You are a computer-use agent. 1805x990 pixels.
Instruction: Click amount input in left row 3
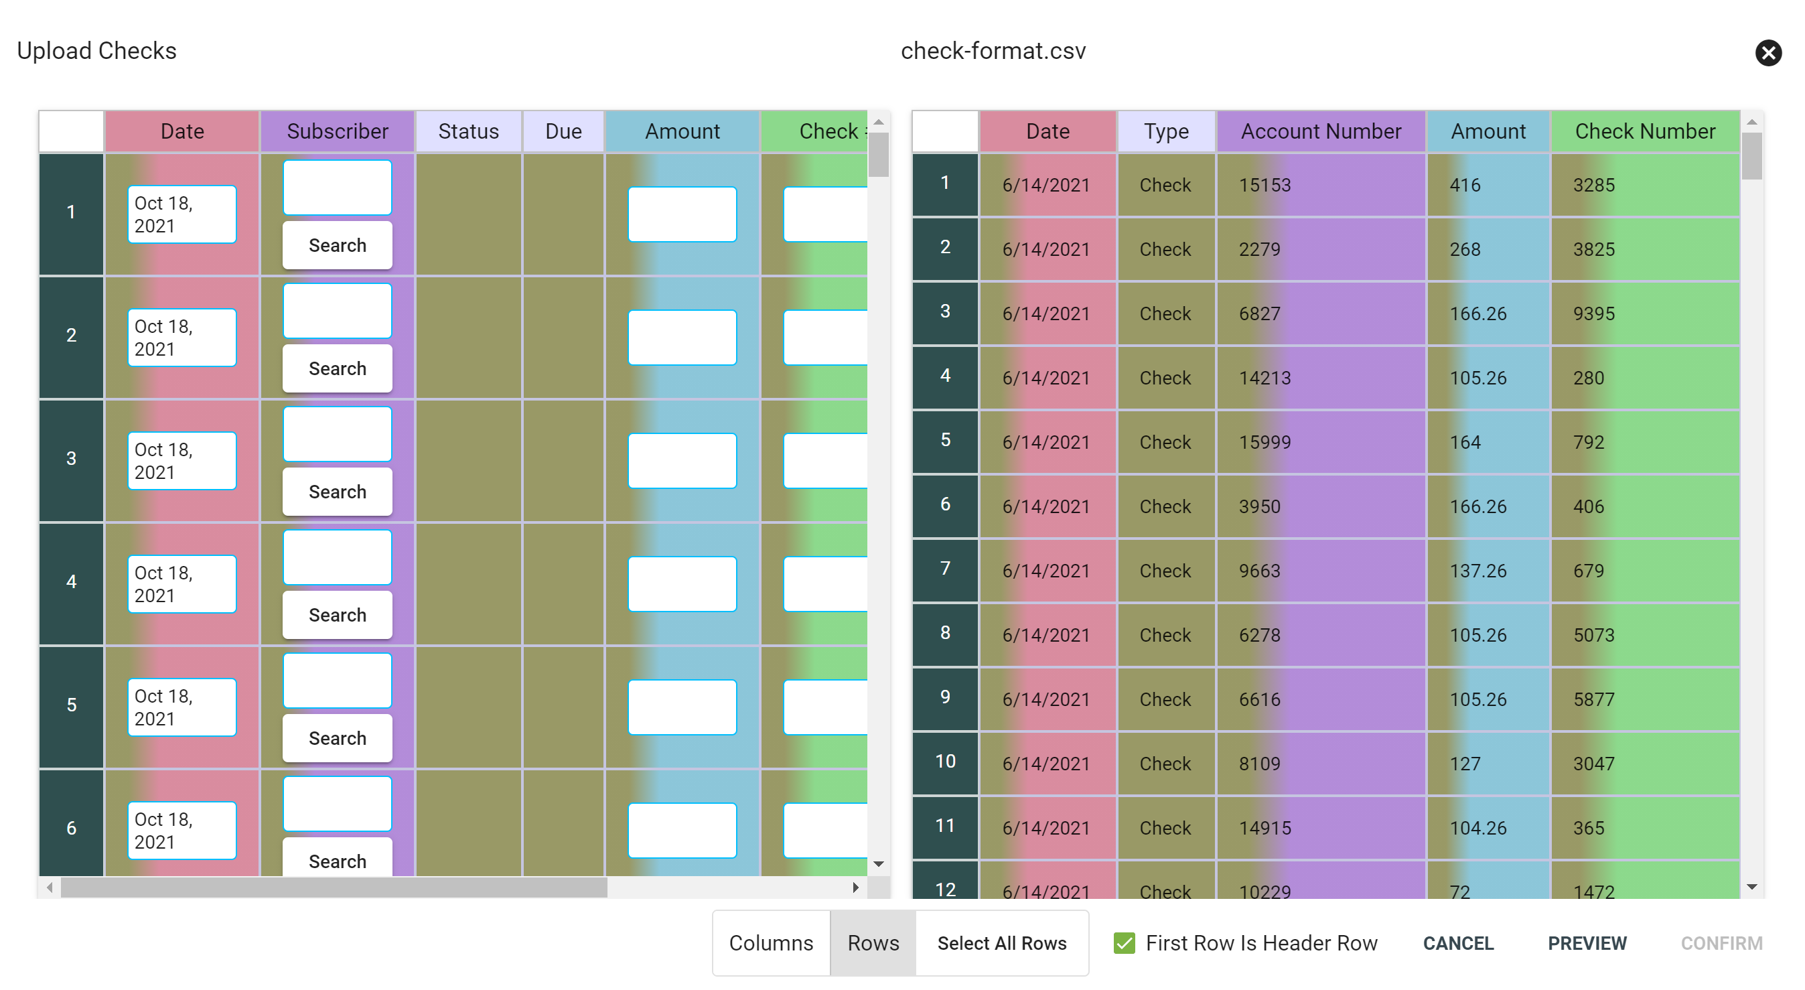point(682,460)
